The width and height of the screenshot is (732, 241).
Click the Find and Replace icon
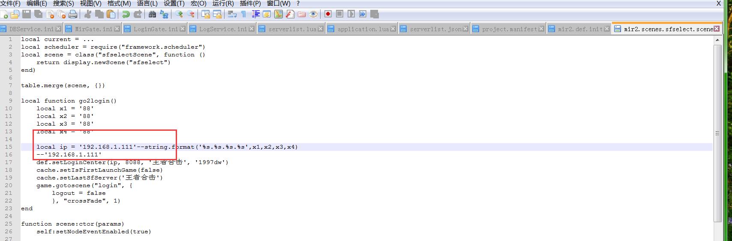coord(164,15)
